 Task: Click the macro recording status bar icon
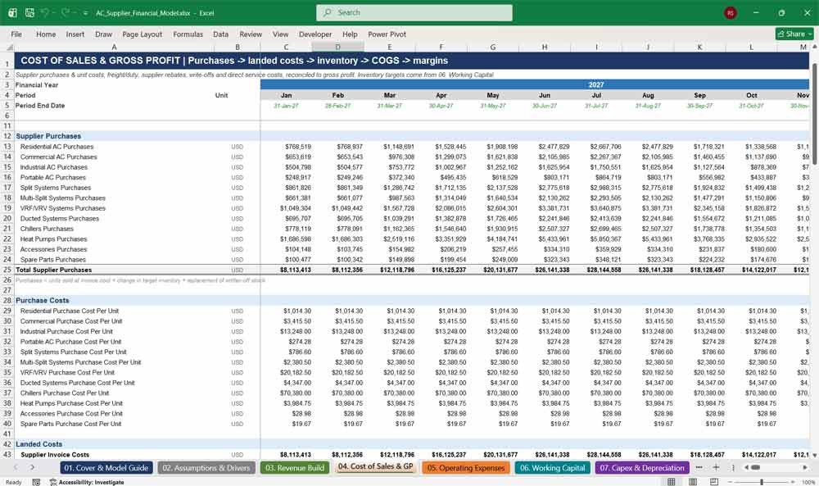click(x=36, y=482)
